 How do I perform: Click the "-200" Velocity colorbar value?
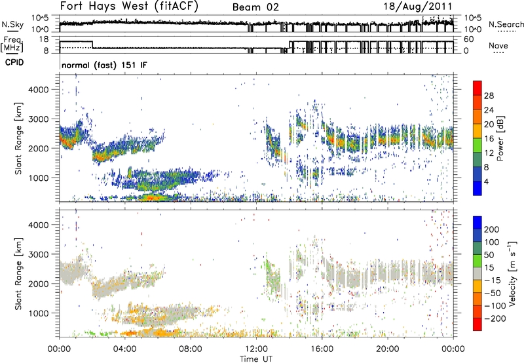[x=495, y=318]
